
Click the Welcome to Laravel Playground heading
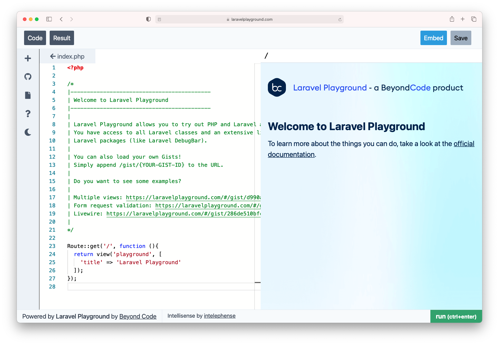(x=346, y=127)
